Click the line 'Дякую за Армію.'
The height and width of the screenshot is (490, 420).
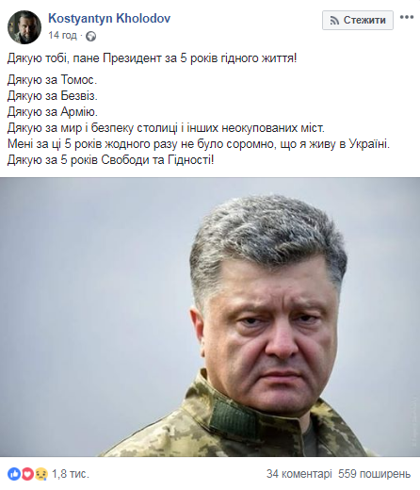[x=53, y=112]
